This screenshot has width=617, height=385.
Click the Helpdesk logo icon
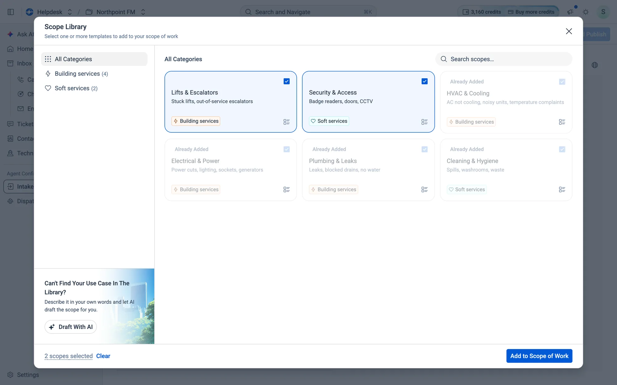click(x=30, y=12)
